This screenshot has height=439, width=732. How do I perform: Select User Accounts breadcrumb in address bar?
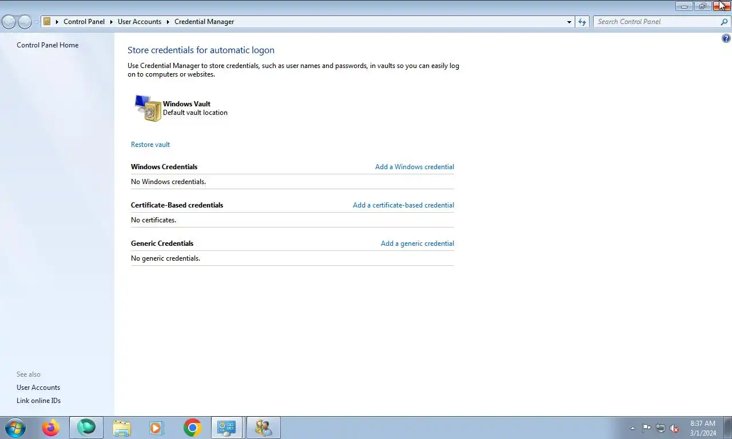(140, 22)
